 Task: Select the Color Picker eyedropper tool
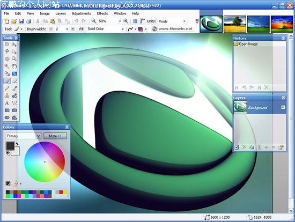coord(14,88)
